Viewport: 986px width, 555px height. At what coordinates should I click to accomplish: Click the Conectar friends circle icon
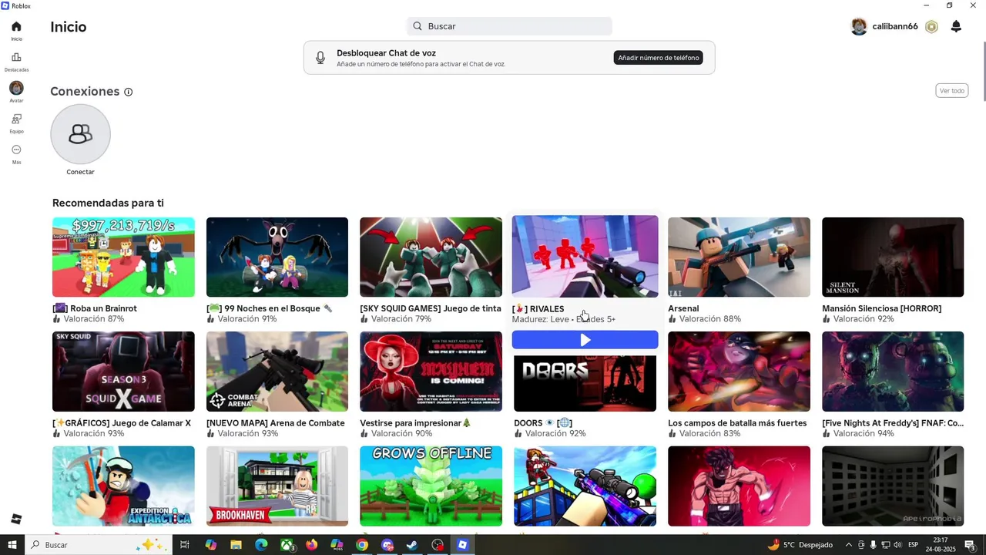point(80,134)
